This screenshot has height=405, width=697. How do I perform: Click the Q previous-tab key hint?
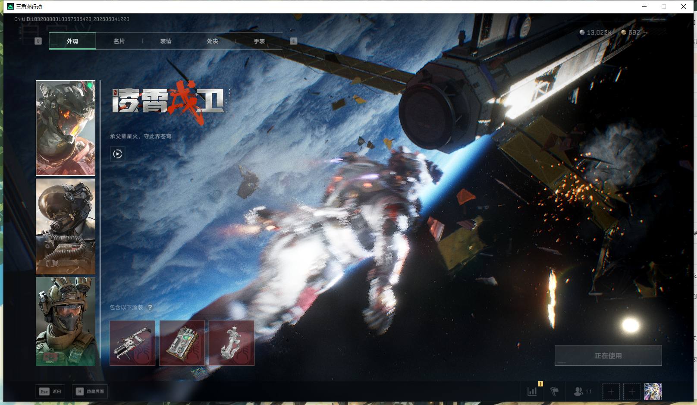pyautogui.click(x=38, y=41)
